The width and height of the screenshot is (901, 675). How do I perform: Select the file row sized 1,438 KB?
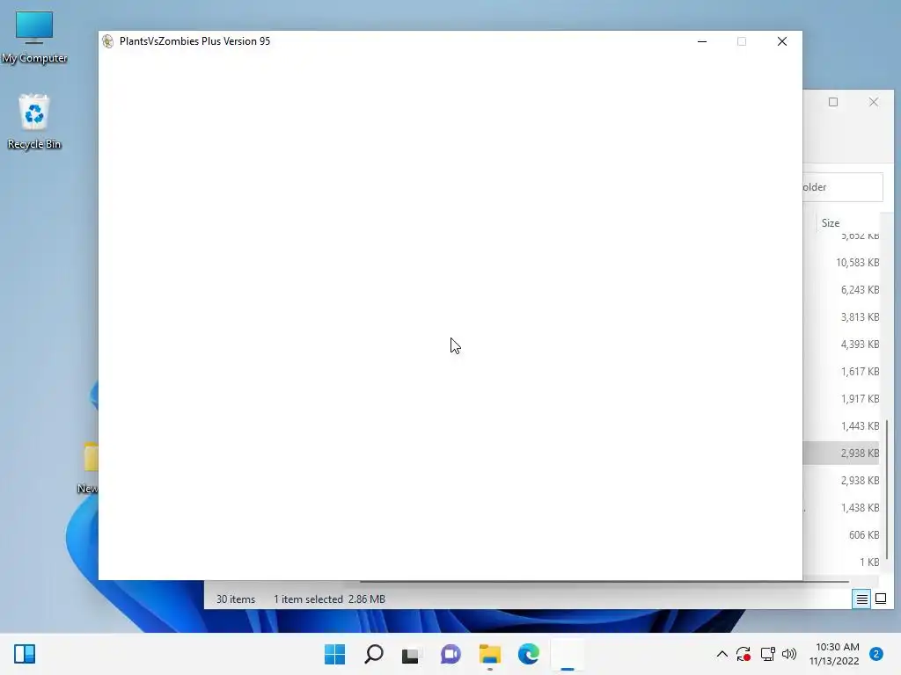pos(841,507)
